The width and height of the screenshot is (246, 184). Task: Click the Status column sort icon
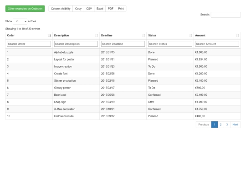point(190,35)
